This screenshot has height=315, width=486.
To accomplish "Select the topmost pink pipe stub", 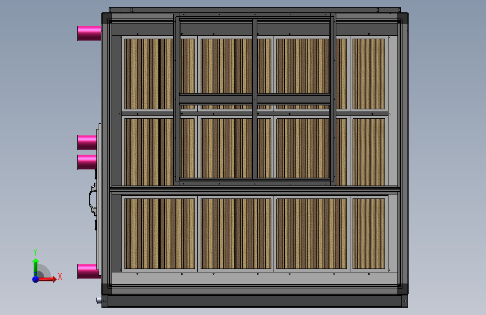I will [x=89, y=33].
